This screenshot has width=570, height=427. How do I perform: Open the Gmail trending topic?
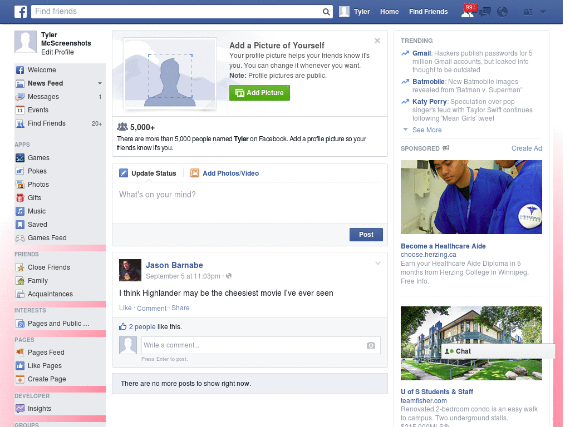(422, 53)
